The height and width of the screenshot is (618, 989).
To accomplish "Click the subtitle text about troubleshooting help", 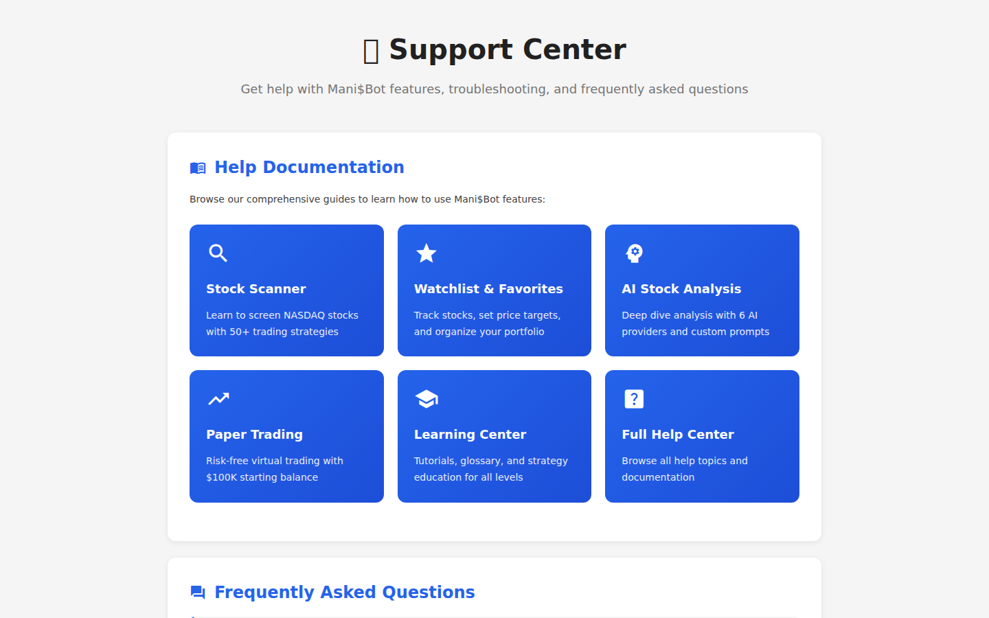I will tap(494, 89).
